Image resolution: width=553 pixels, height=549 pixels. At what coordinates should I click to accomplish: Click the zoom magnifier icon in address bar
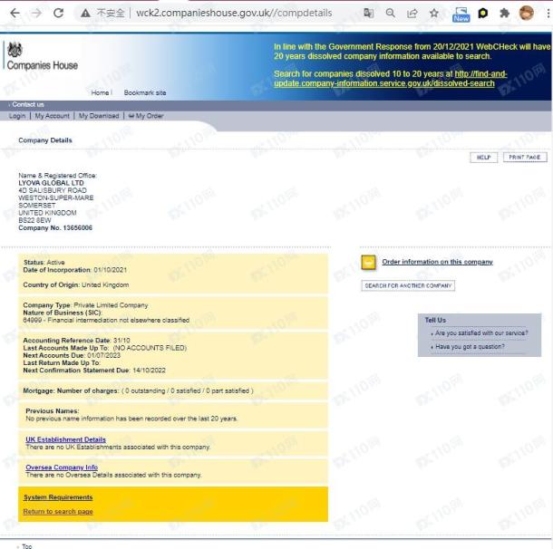(x=390, y=13)
